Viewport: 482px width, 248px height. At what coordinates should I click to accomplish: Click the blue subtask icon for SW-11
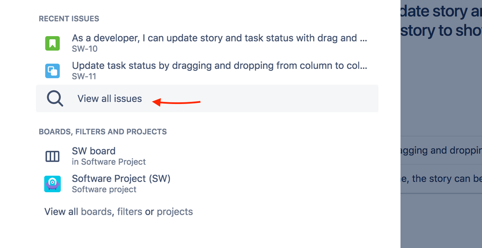click(52, 71)
